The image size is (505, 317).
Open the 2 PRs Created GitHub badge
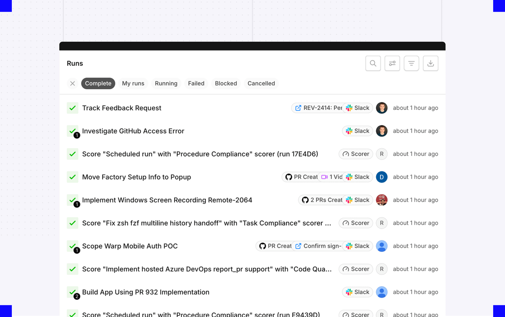[322, 200]
